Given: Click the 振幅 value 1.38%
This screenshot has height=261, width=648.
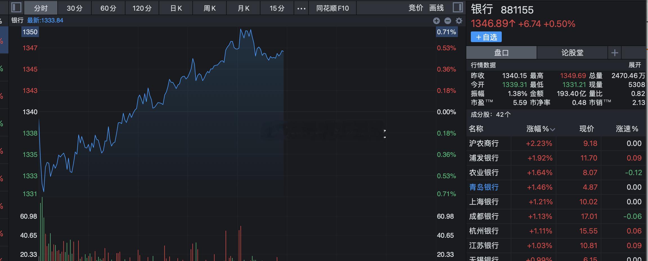Looking at the screenshot, I should tap(517, 94).
